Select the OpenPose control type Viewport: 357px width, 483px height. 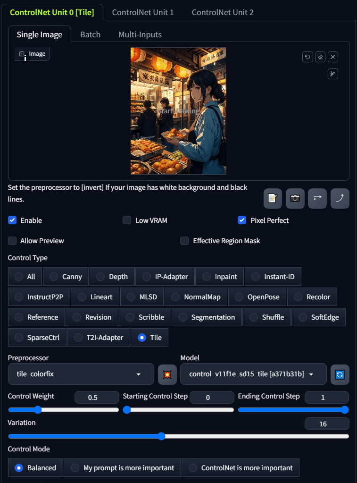click(257, 297)
